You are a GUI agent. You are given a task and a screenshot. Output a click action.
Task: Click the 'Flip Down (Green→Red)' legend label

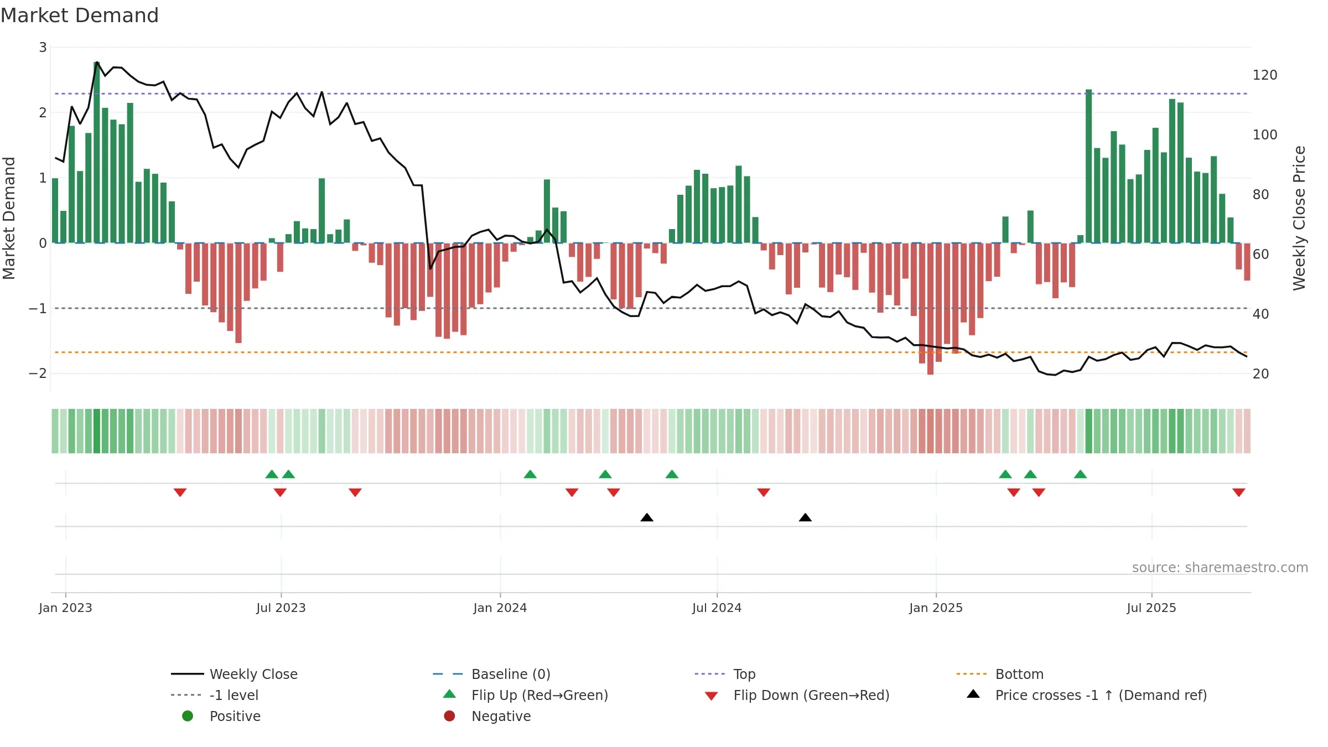(811, 695)
